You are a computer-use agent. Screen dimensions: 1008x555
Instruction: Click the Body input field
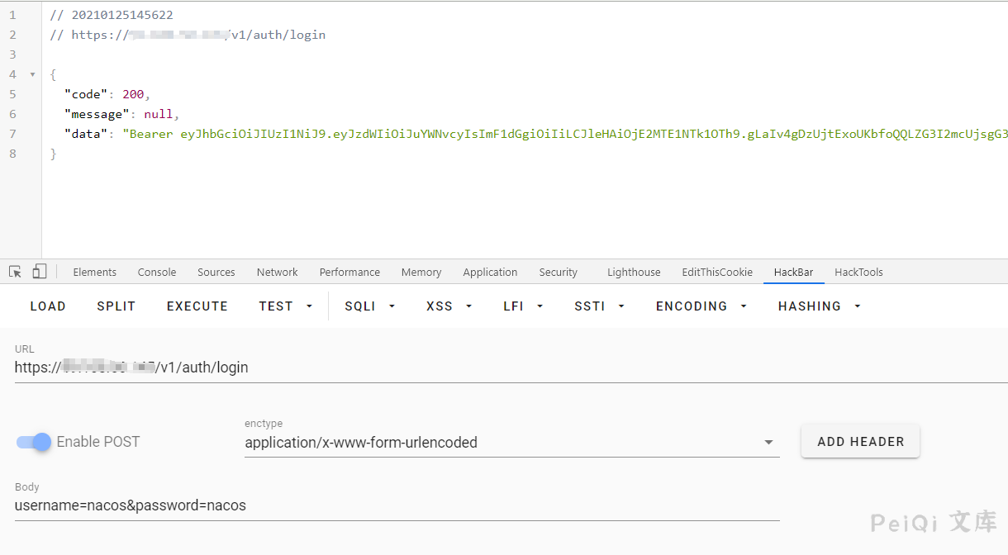point(397,505)
